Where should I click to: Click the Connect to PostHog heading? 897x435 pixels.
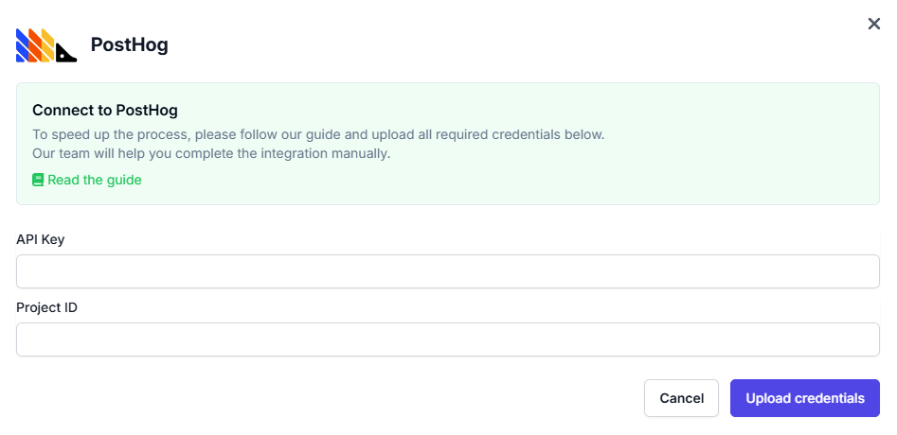click(x=105, y=111)
